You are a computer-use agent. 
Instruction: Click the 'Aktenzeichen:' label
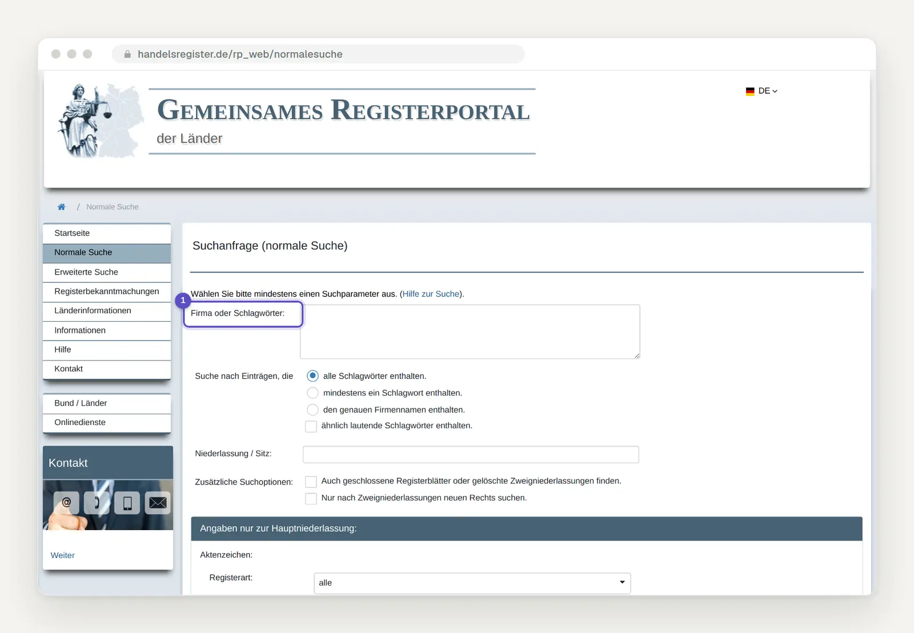tap(226, 555)
